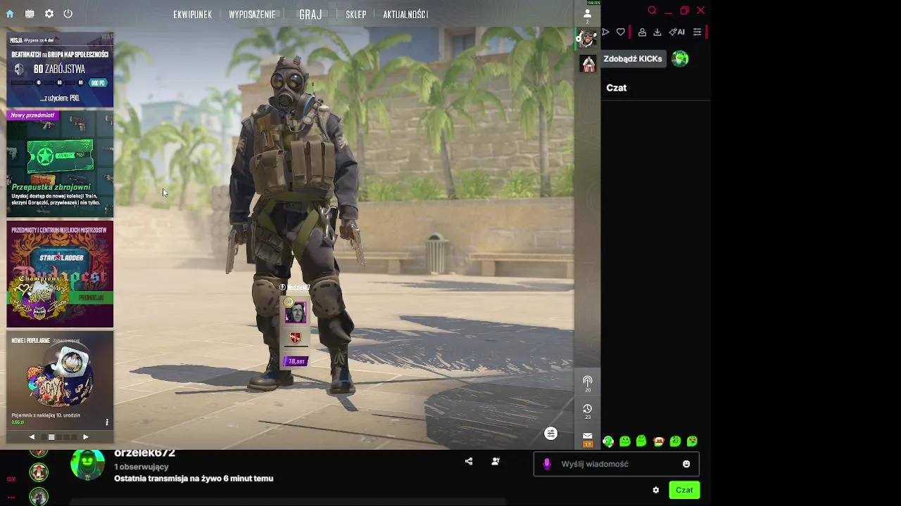Open the easy setup sliders icon
This screenshot has width=901, height=506.
pos(697,32)
